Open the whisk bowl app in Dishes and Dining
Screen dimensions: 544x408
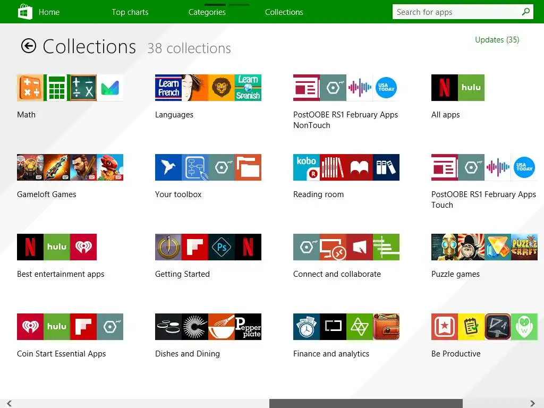(x=222, y=327)
